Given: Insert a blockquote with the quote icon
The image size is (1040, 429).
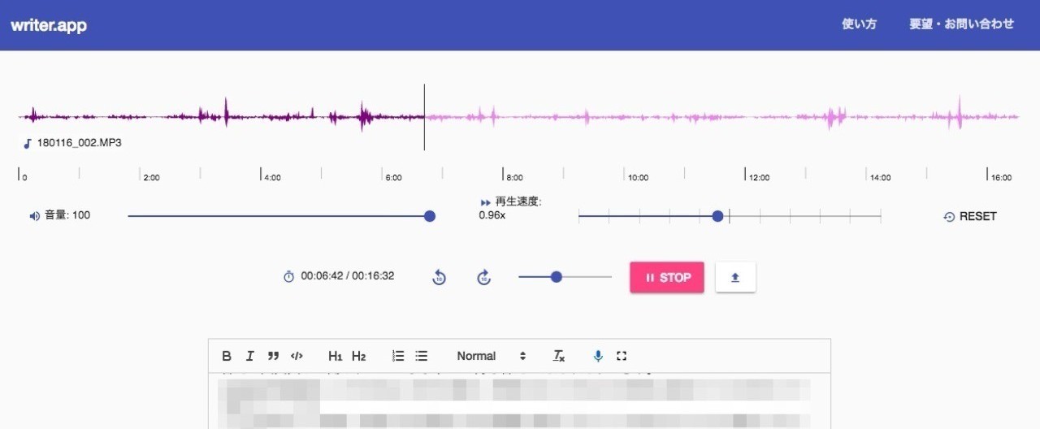Looking at the screenshot, I should tap(273, 356).
